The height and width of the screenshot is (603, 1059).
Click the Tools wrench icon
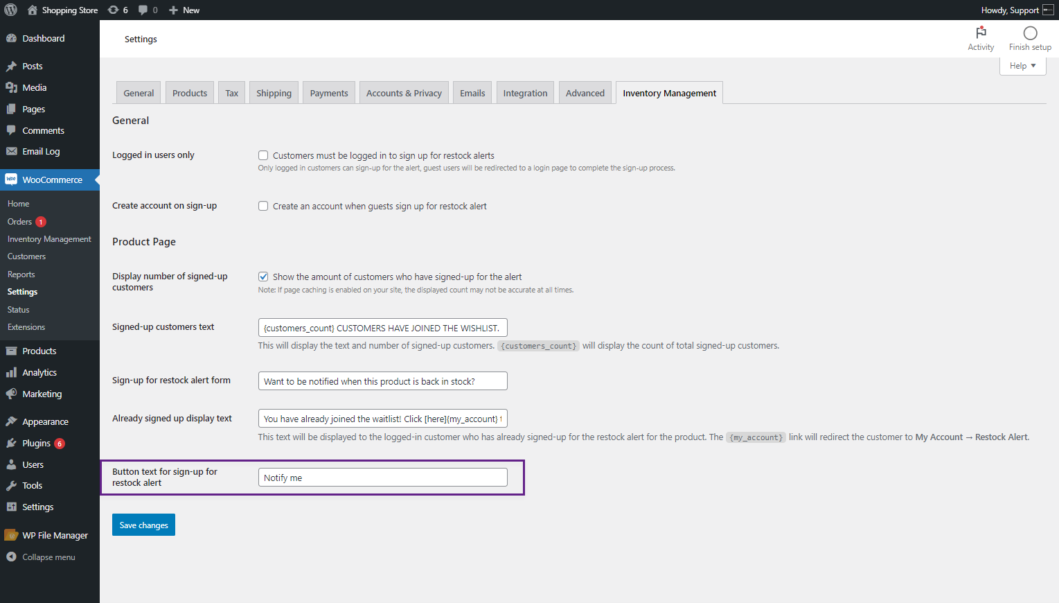(11, 485)
